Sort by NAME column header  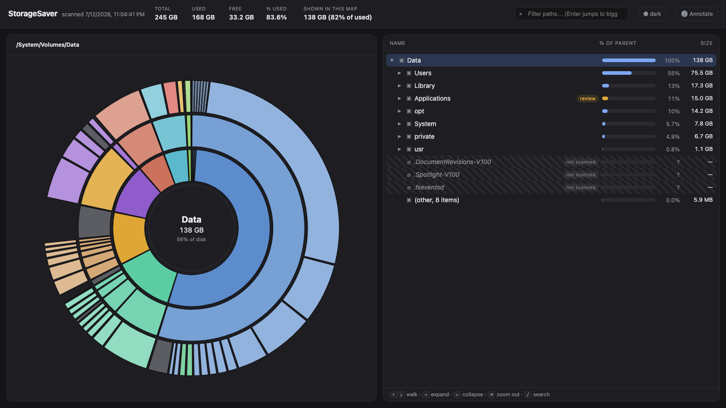point(397,43)
